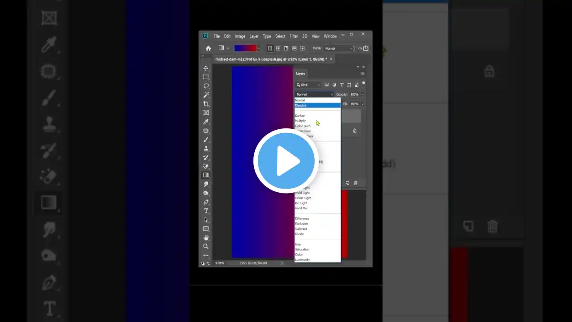Open the Edit Toolbar ellipsis button
Image resolution: width=572 pixels, height=322 pixels.
206,255
